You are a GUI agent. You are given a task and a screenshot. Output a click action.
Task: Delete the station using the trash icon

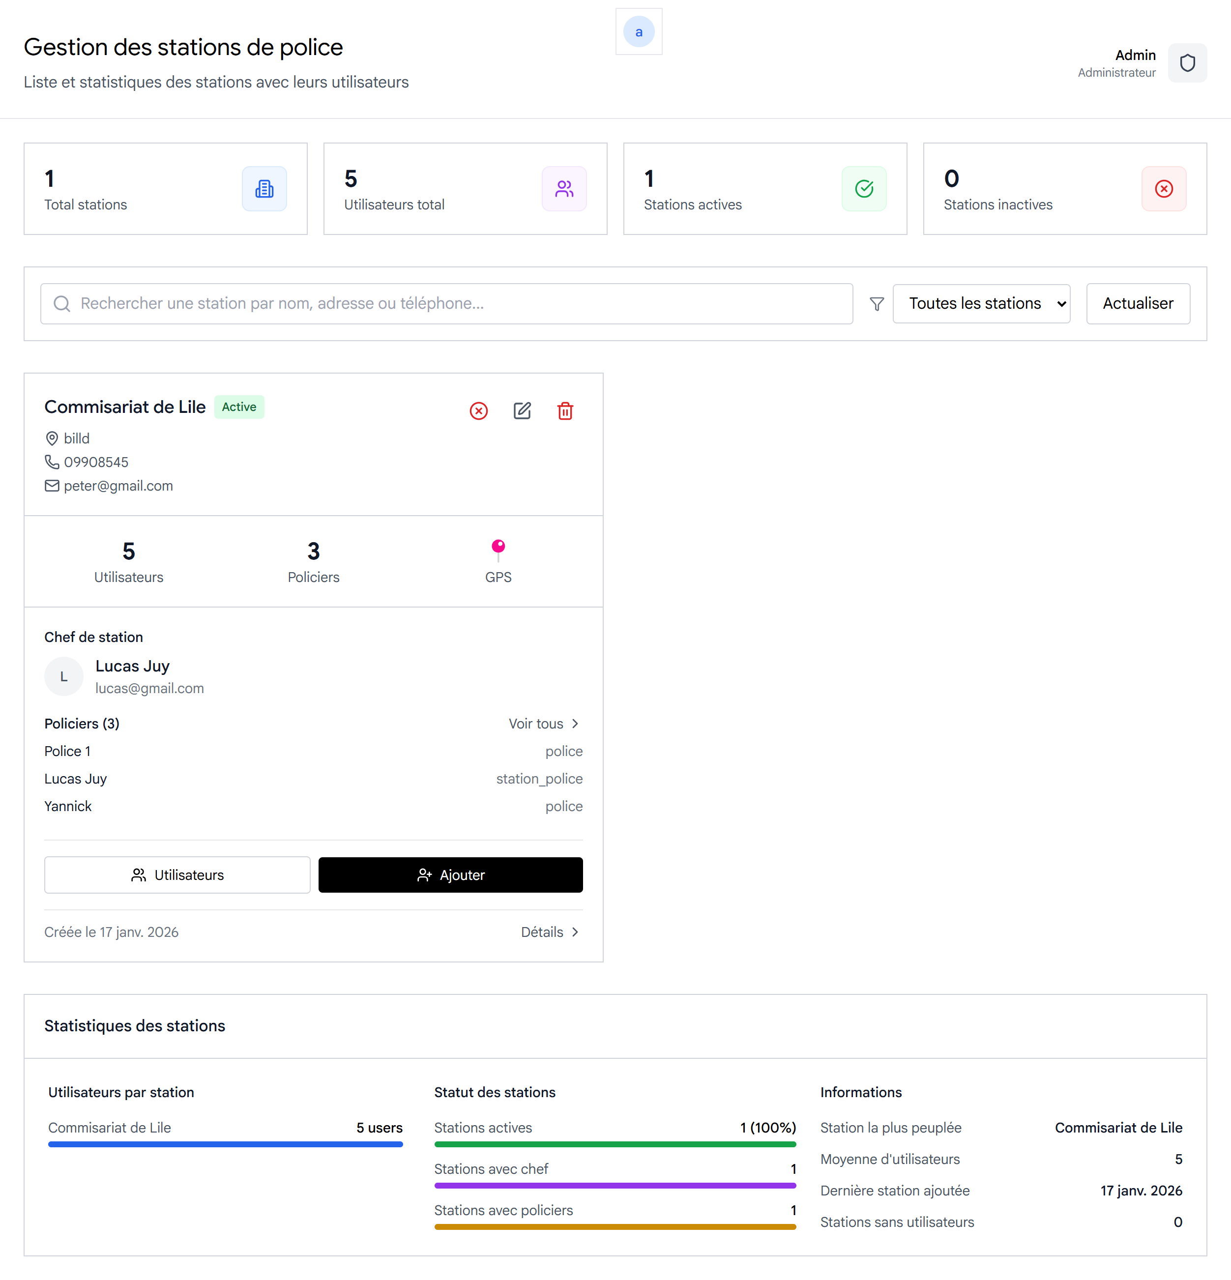click(565, 411)
